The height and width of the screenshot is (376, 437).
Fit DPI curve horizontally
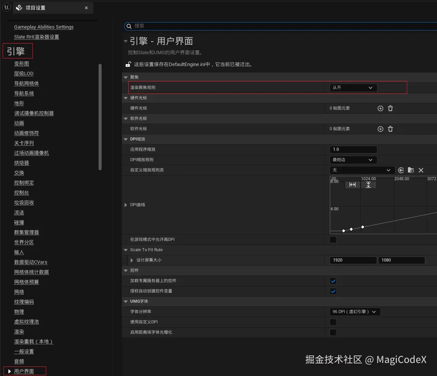point(353,185)
